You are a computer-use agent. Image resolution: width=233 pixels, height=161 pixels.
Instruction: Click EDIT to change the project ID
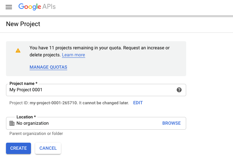click(138, 103)
